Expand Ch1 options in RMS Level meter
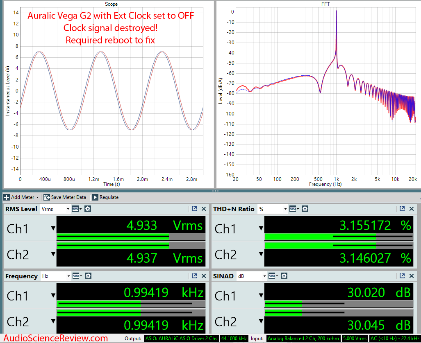421x343 pixels. click(53, 228)
